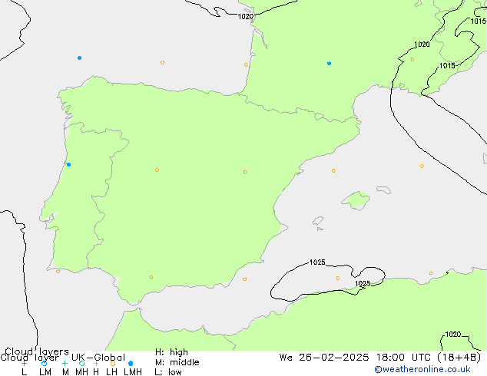Click the green plus M legend symbol

pos(65,363)
